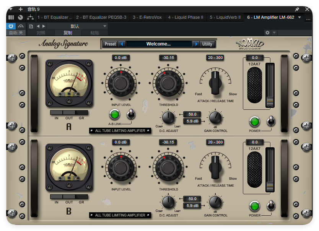319x231 pixels.
Task: Click channel A 5.9 dB gain value
Action: click(192, 121)
